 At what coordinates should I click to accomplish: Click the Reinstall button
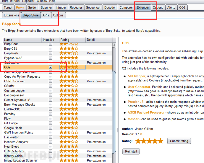coord(131,151)
